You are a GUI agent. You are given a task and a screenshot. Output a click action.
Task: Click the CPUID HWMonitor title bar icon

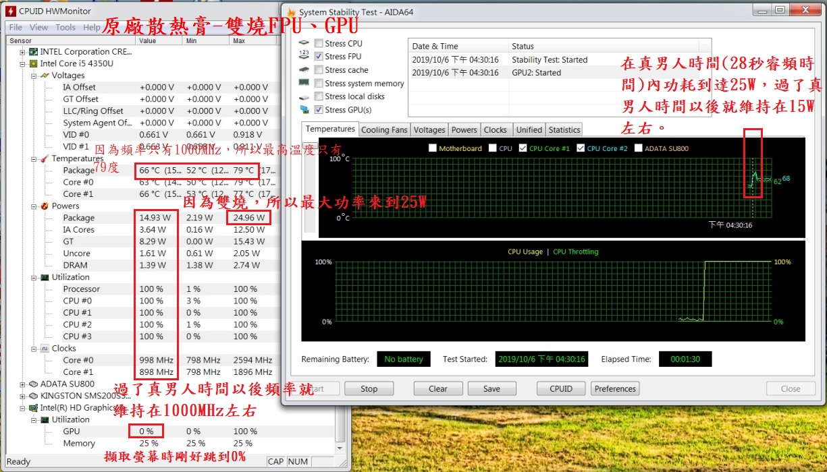click(10, 11)
